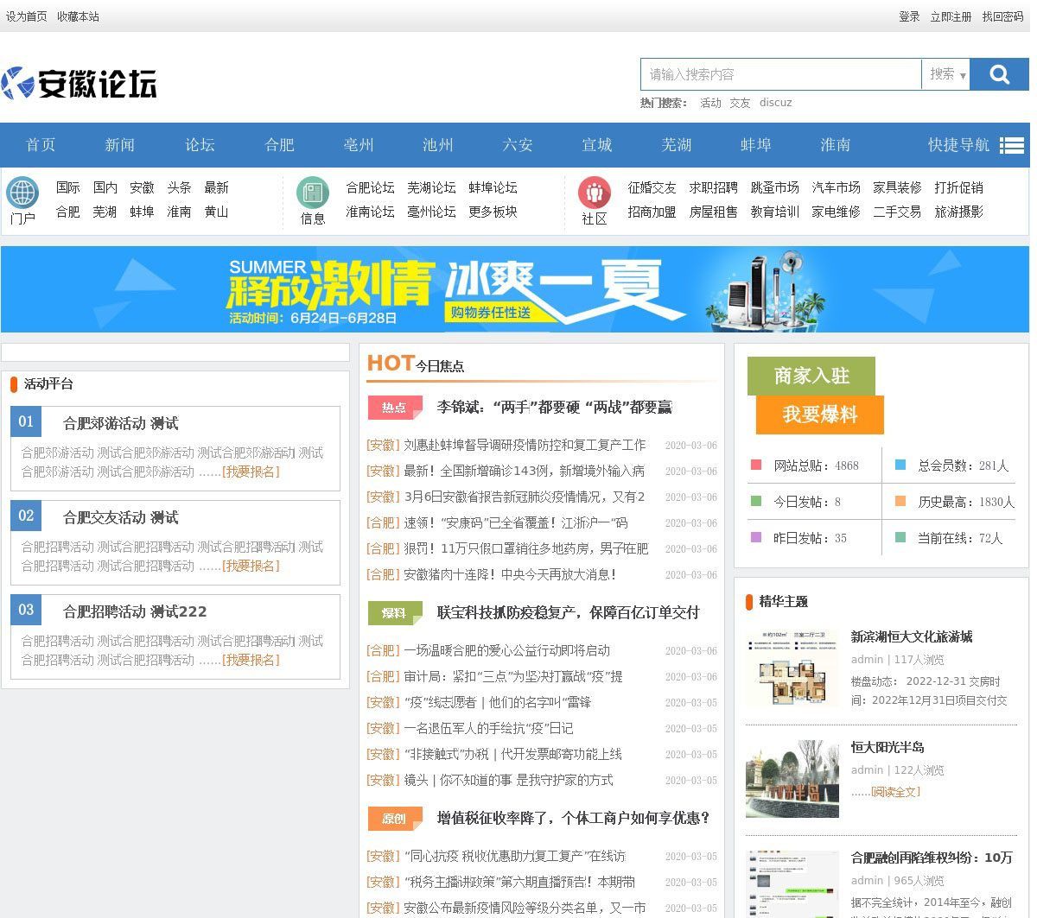Screen dimensions: 1037x918
Task: Open the 快捷导航 dropdown menu
Action: 958,145
